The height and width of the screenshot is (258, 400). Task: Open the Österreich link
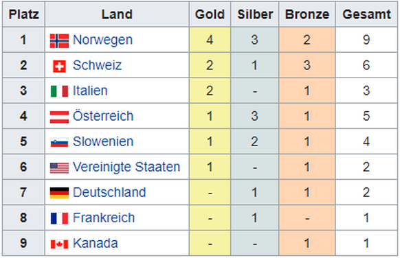coord(103,116)
